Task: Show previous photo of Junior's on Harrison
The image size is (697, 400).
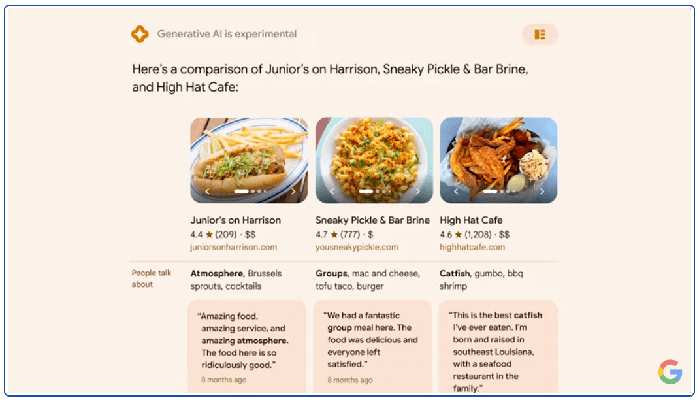Action: pos(207,192)
